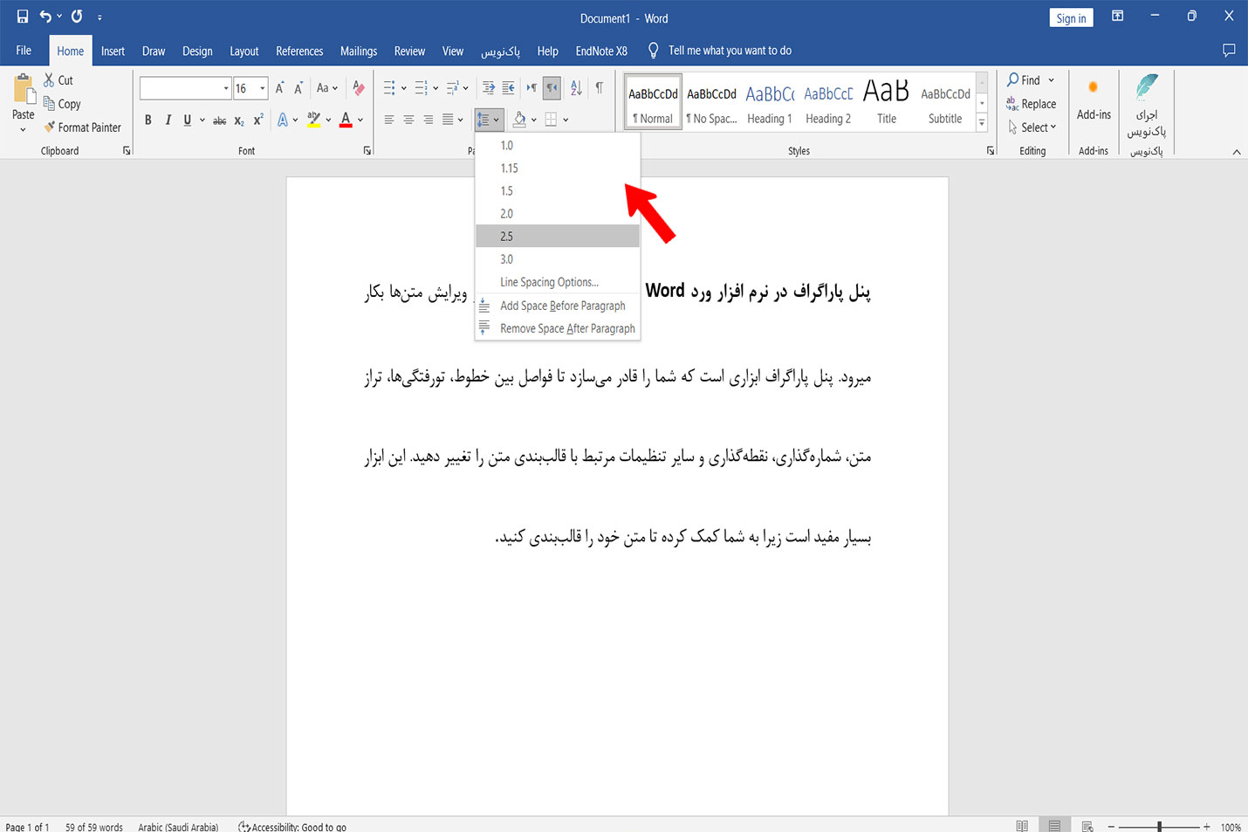Viewport: 1248px width, 832px height.
Task: Select Add Space Before Paragraph
Action: [x=558, y=306]
